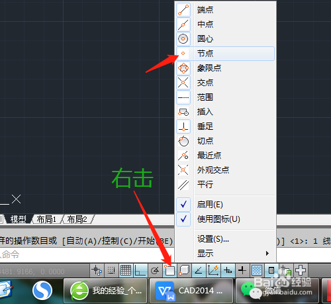Toggle Polar Tracking in the status bar
Screen dimensions: 331x304
click(x=155, y=270)
